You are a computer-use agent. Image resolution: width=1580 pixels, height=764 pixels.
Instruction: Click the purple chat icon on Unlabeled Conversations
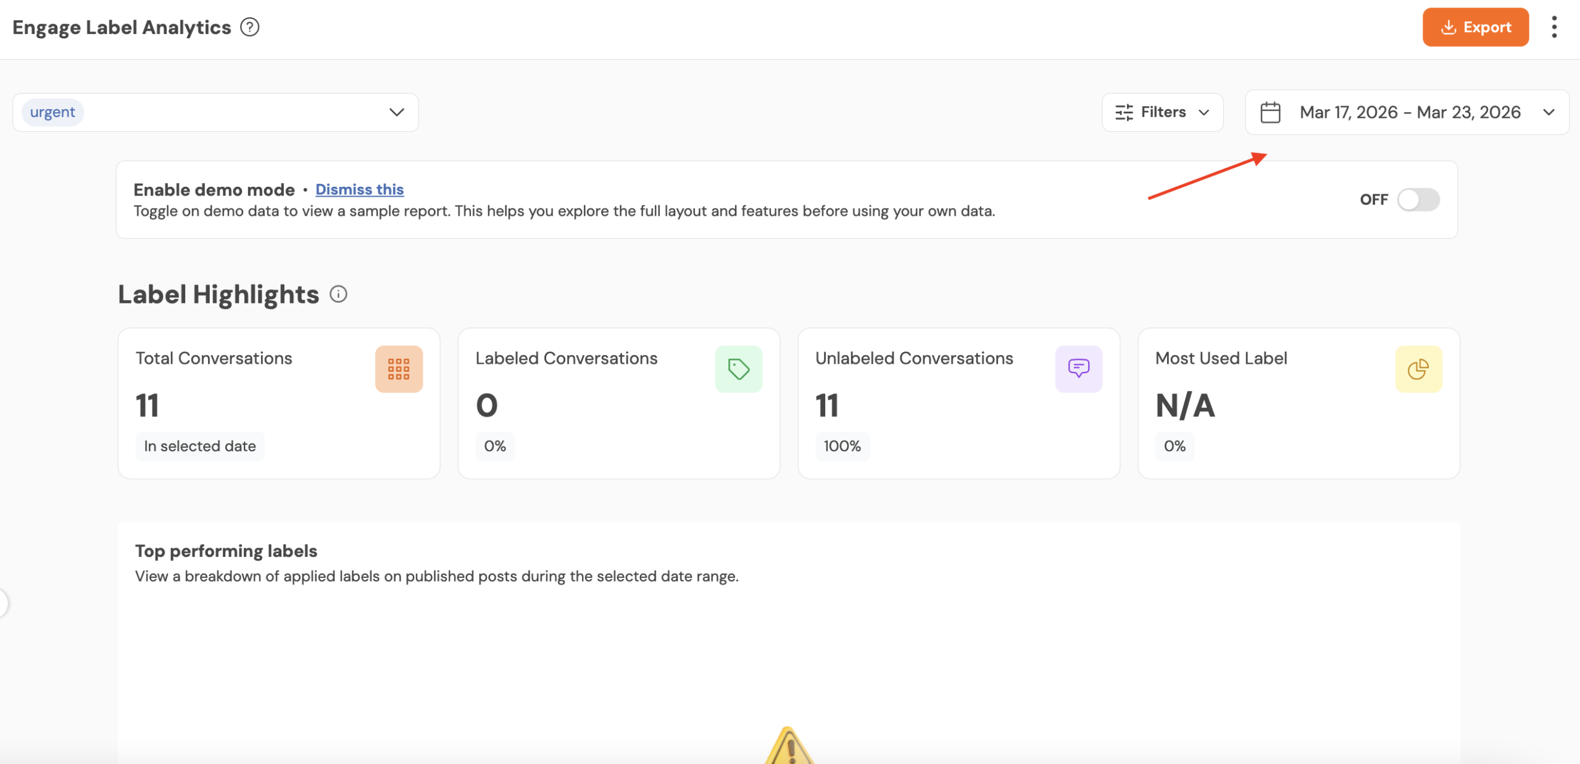coord(1078,369)
